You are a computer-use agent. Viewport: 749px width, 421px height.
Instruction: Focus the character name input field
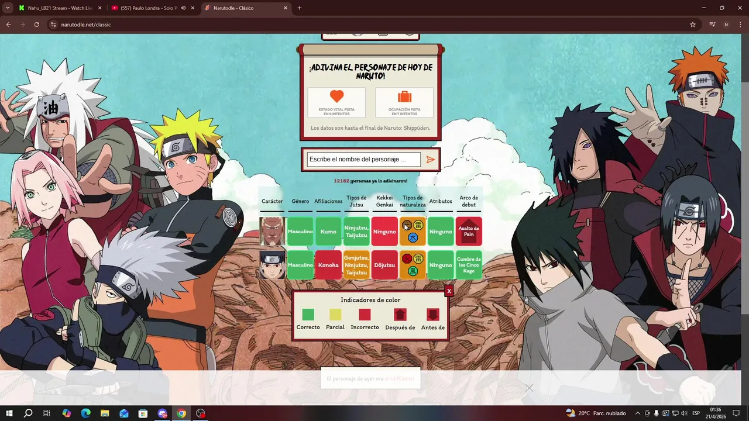pyautogui.click(x=363, y=160)
